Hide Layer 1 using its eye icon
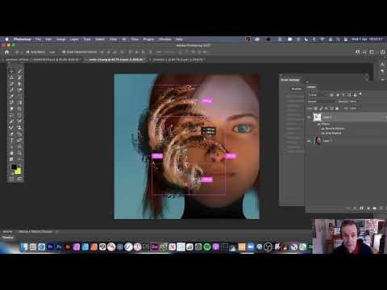387x290 pixels. (309, 140)
